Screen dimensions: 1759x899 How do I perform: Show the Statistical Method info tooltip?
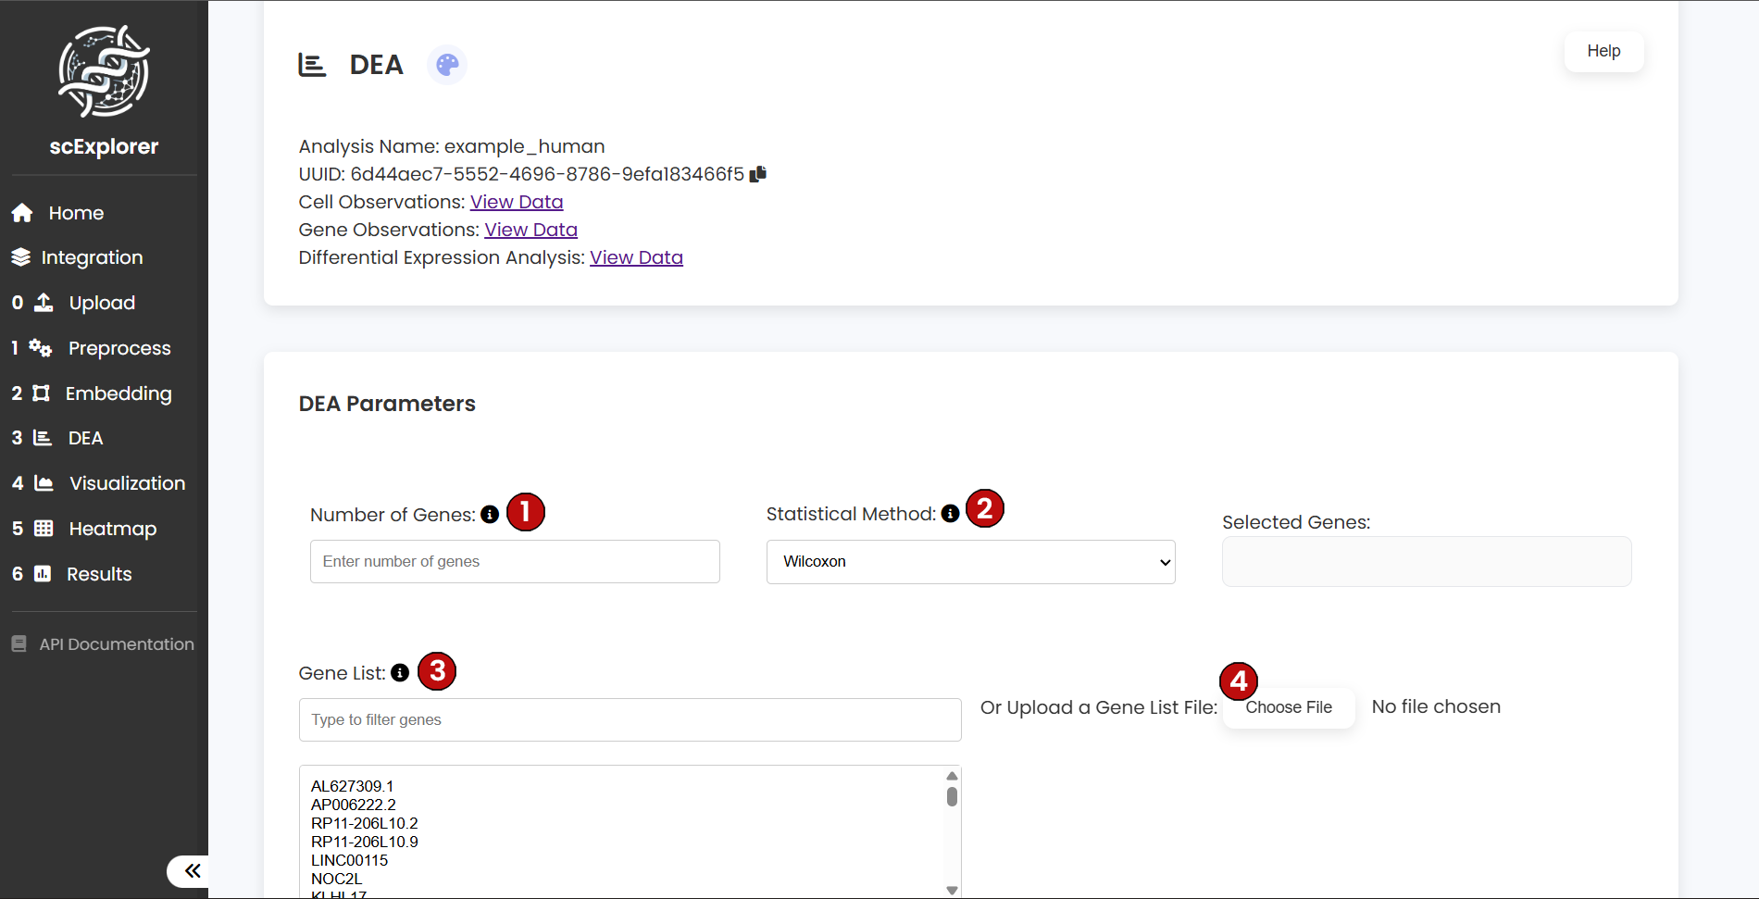pyautogui.click(x=951, y=514)
